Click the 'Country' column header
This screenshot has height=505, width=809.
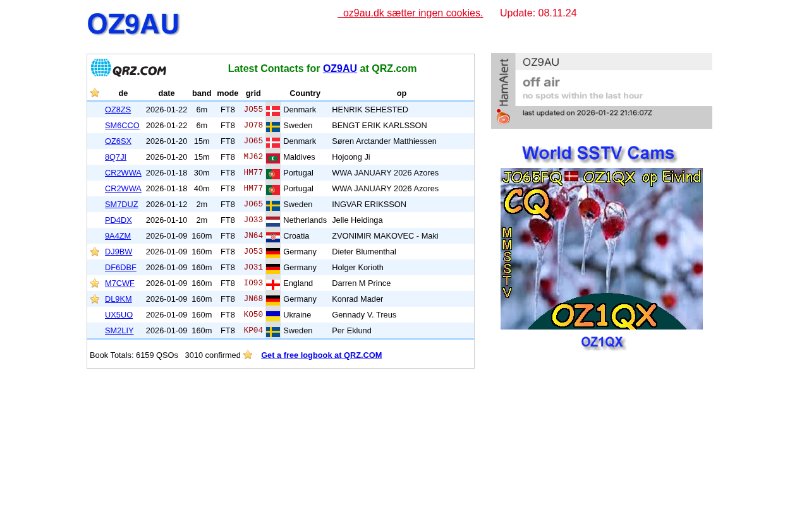pos(305,93)
